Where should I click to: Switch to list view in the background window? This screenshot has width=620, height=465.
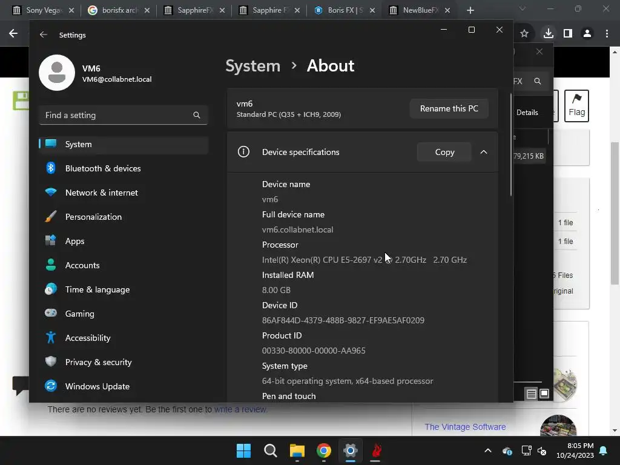click(x=531, y=394)
